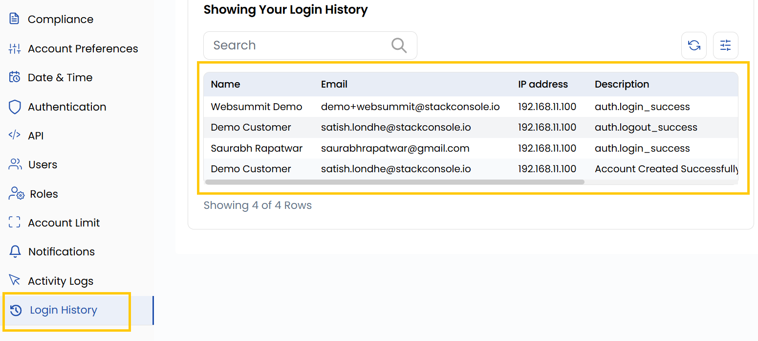Open the Users management section
758x341 pixels.
[43, 164]
